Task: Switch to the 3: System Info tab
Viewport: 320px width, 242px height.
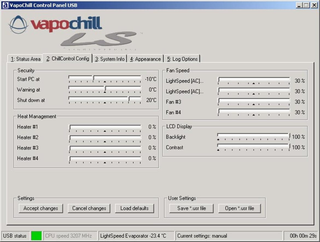Action: pos(110,59)
